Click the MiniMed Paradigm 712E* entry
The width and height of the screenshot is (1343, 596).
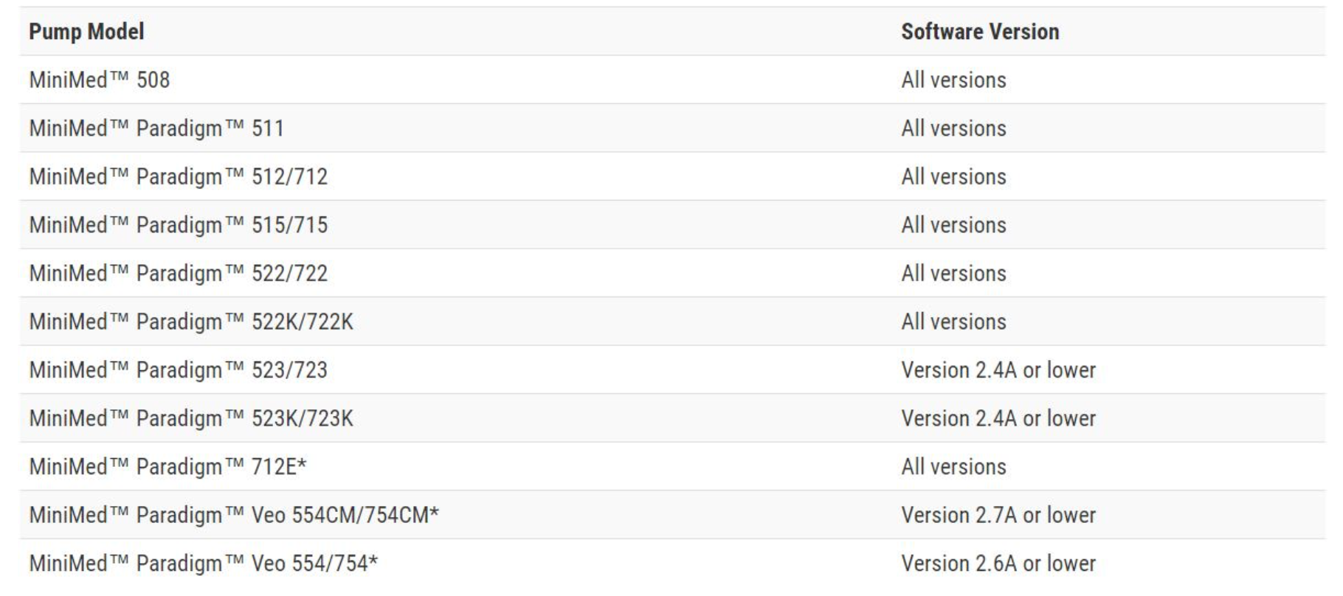pos(168,467)
